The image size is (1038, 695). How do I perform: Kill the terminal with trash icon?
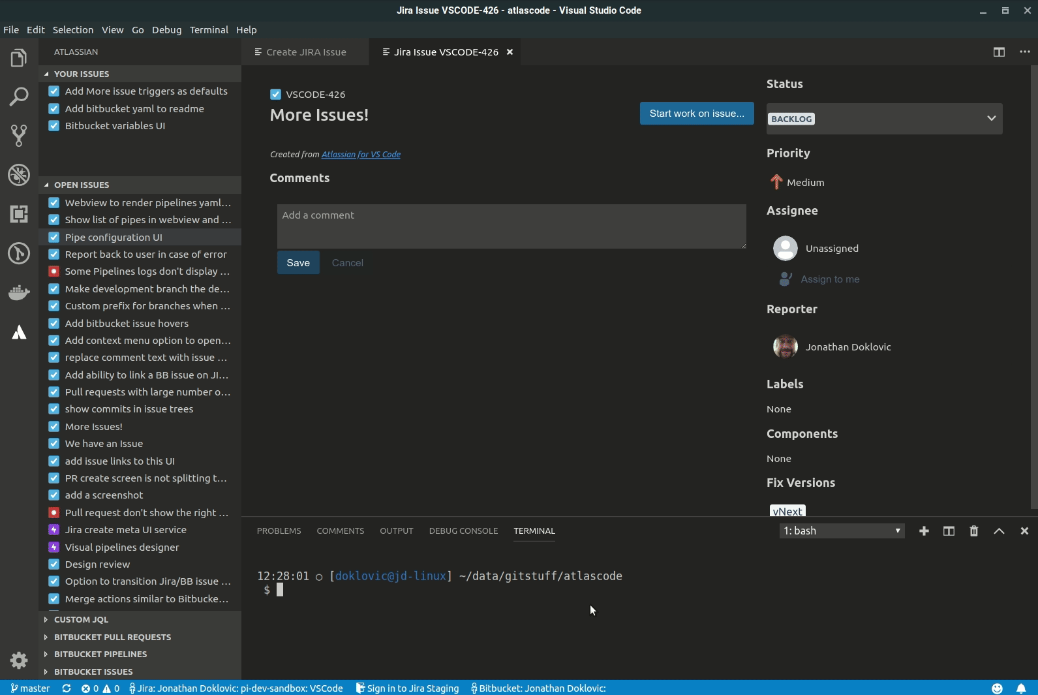point(974,531)
